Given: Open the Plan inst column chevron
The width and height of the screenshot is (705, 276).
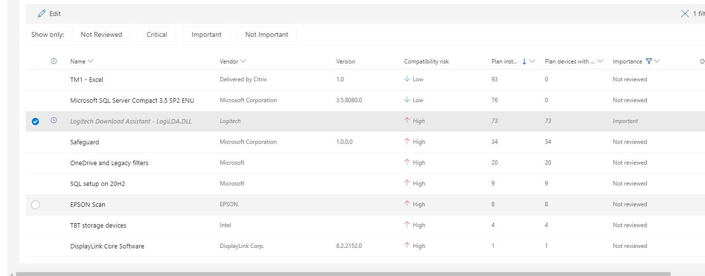Looking at the screenshot, I should [x=532, y=61].
